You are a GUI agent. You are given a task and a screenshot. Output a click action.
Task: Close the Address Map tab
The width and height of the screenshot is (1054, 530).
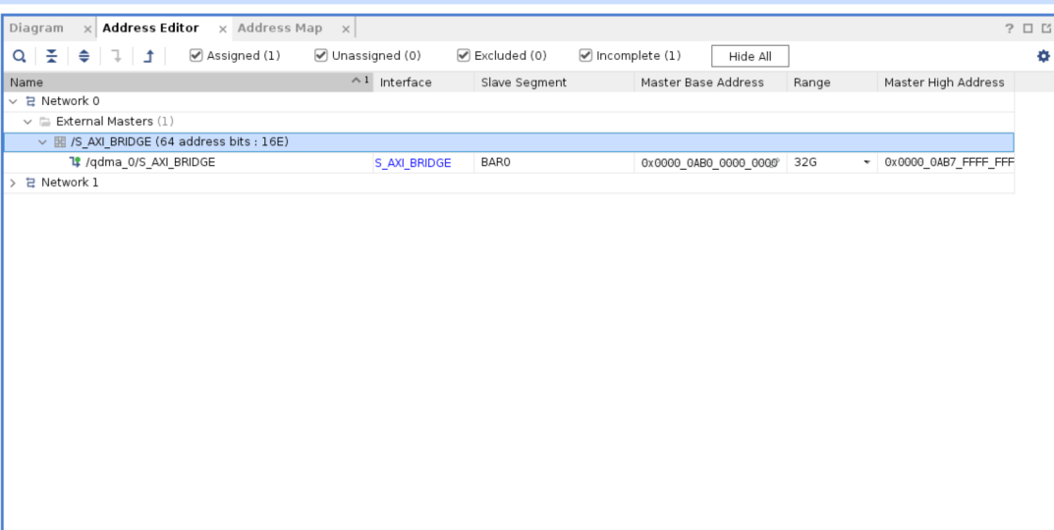(x=346, y=29)
